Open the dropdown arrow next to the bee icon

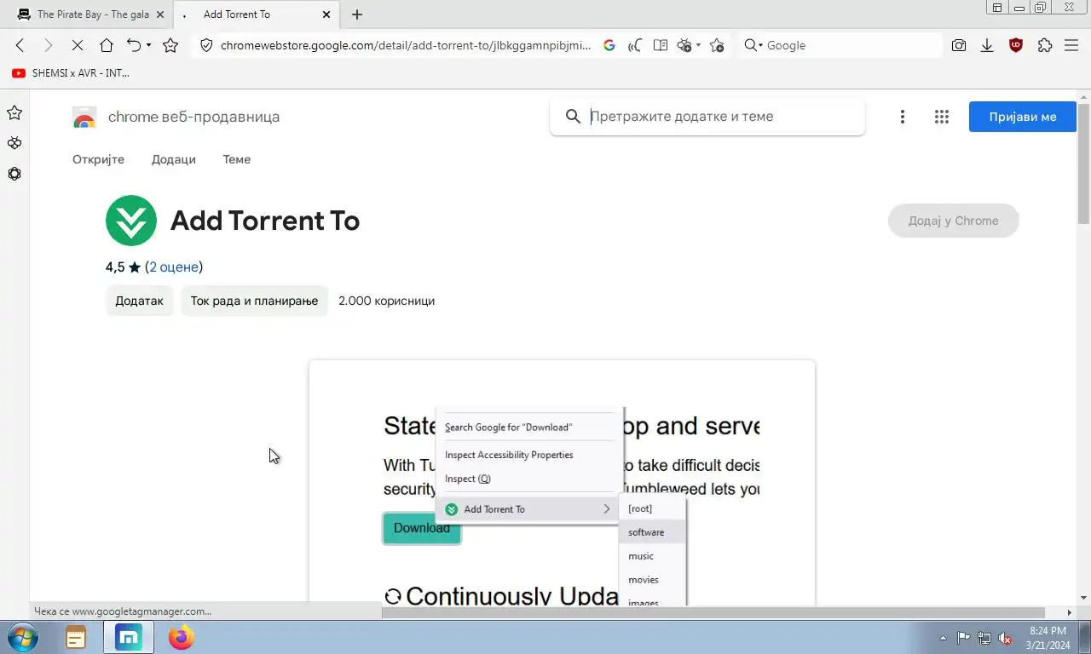pos(698,45)
